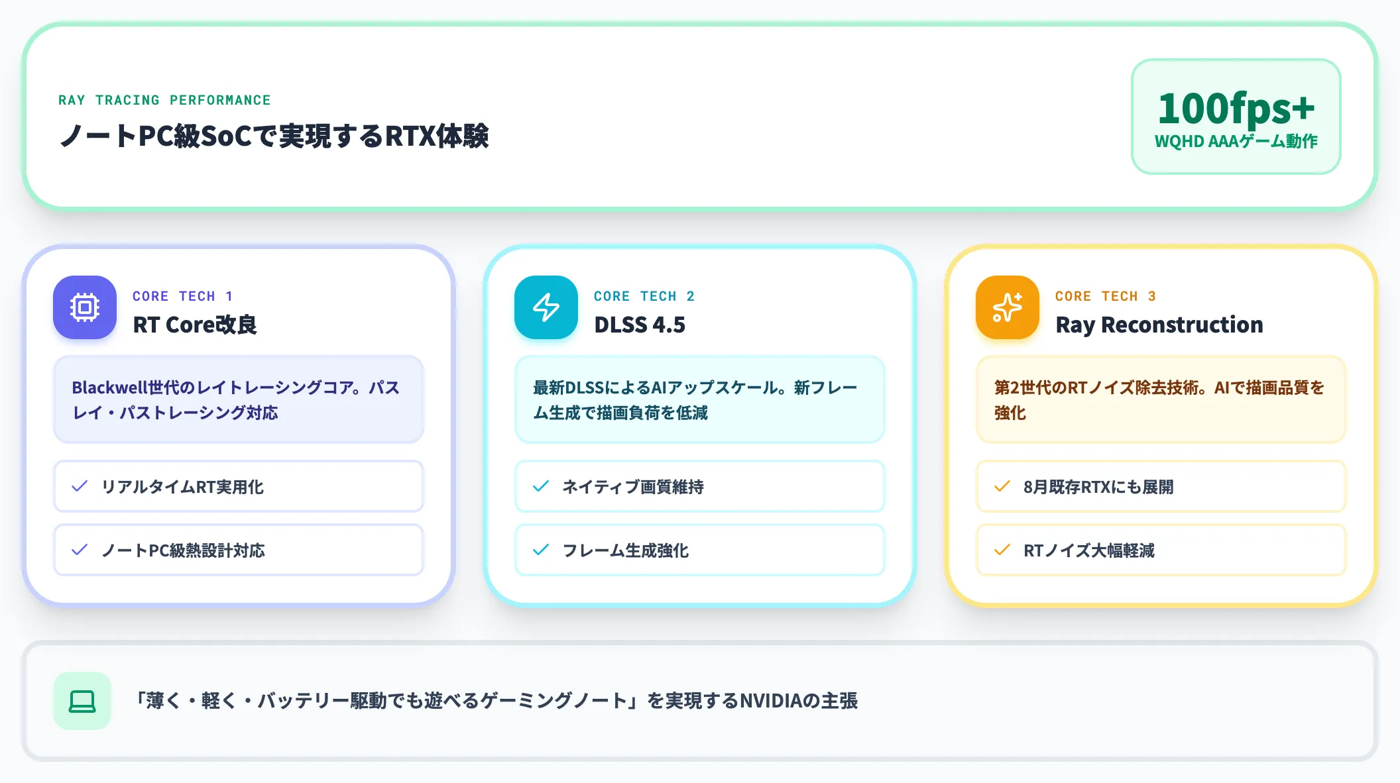Click the CORE TECH 2 label
1400x783 pixels.
pos(644,296)
